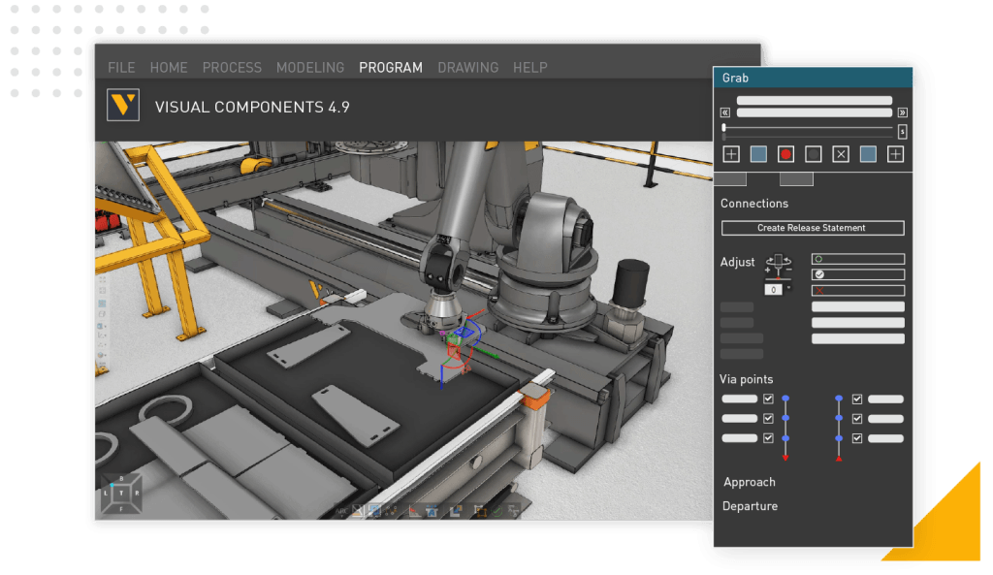This screenshot has width=993, height=575.
Task: Toggle the top-left Via points checkbox
Action: coord(768,399)
